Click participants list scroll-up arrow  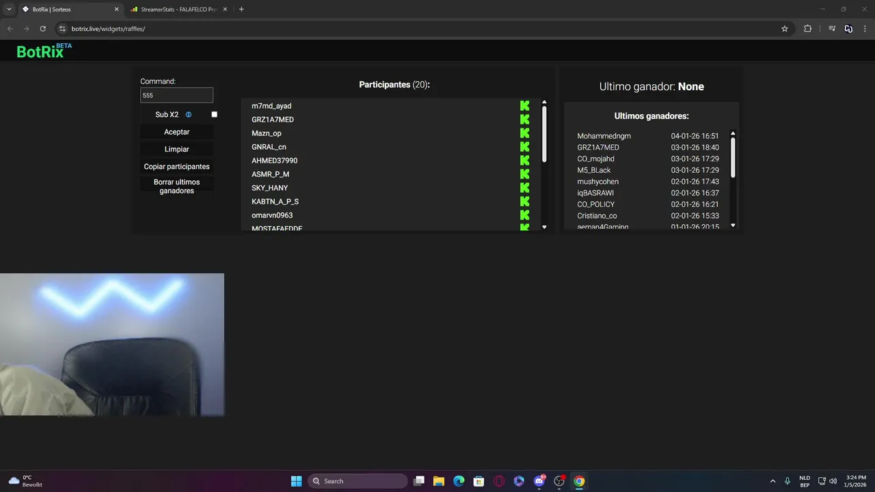[x=544, y=102]
